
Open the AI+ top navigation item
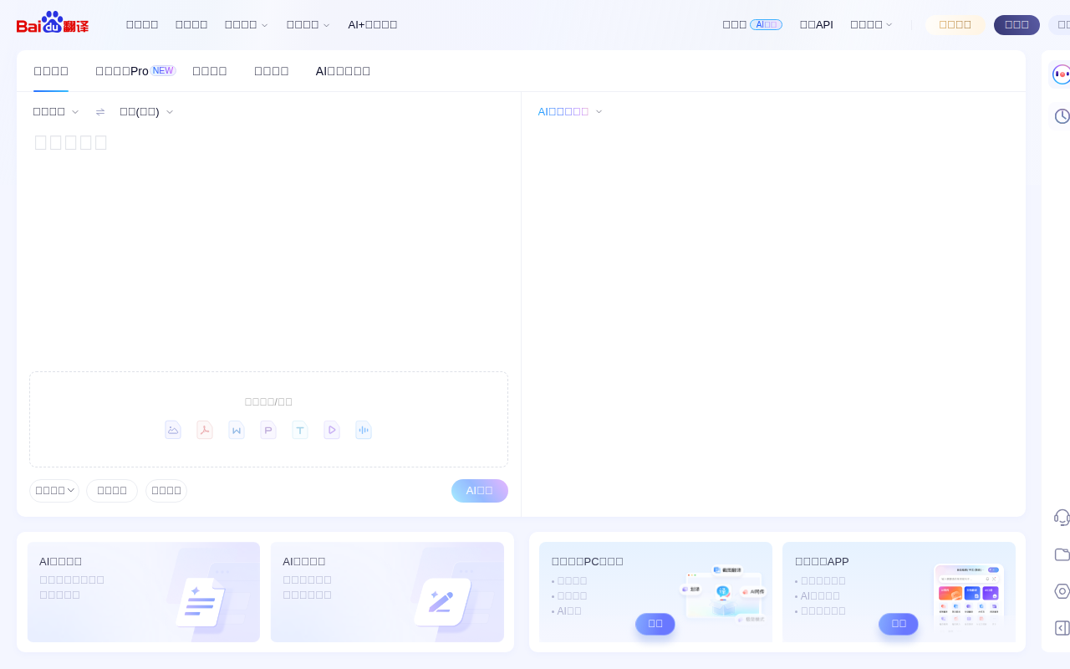pyautogui.click(x=373, y=24)
